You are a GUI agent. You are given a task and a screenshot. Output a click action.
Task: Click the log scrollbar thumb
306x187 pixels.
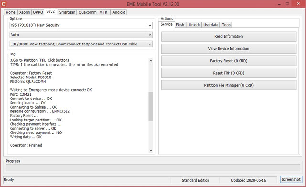[151, 106]
